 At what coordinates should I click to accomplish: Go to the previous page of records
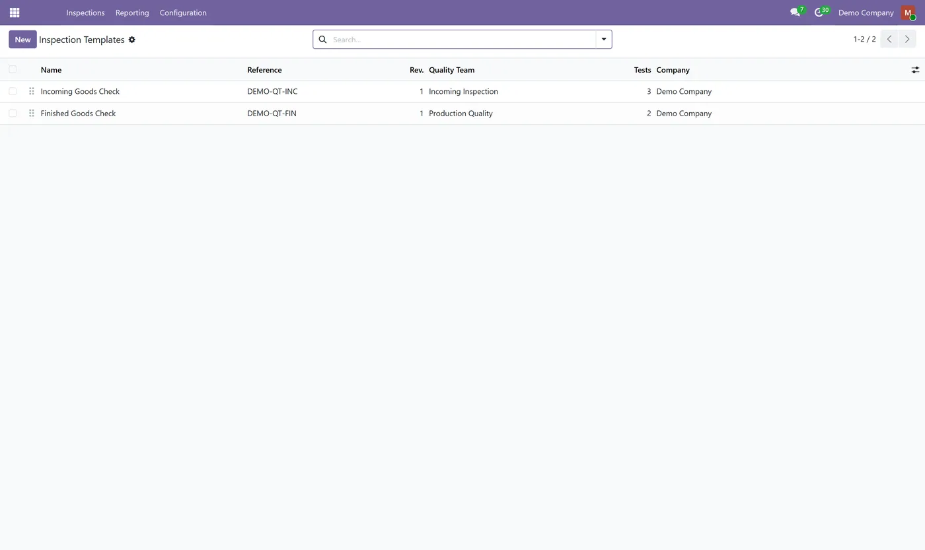point(889,40)
